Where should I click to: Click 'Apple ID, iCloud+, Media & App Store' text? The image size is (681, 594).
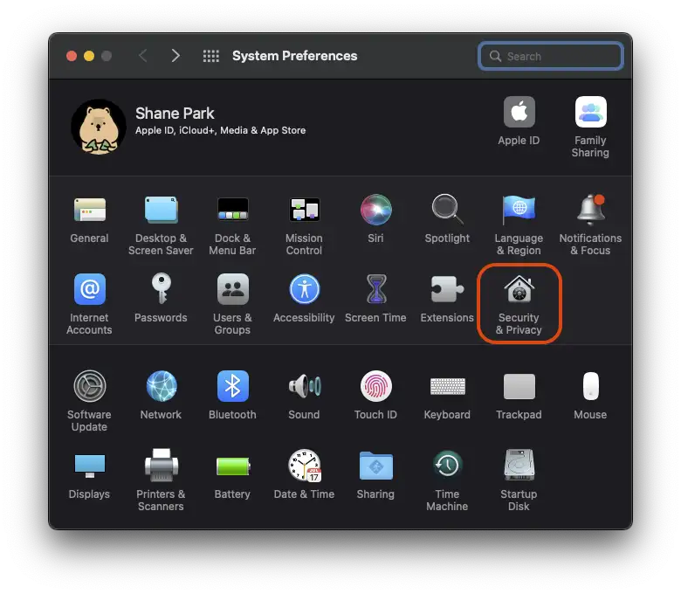pyautogui.click(x=220, y=130)
